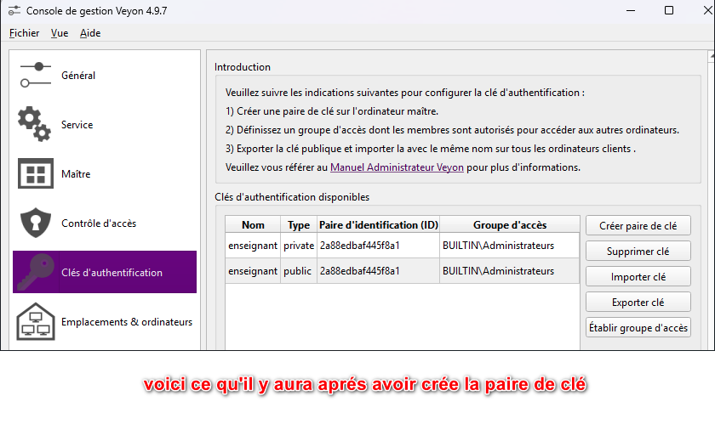Click the Contrôle d'accès shield icon

pos(36,223)
